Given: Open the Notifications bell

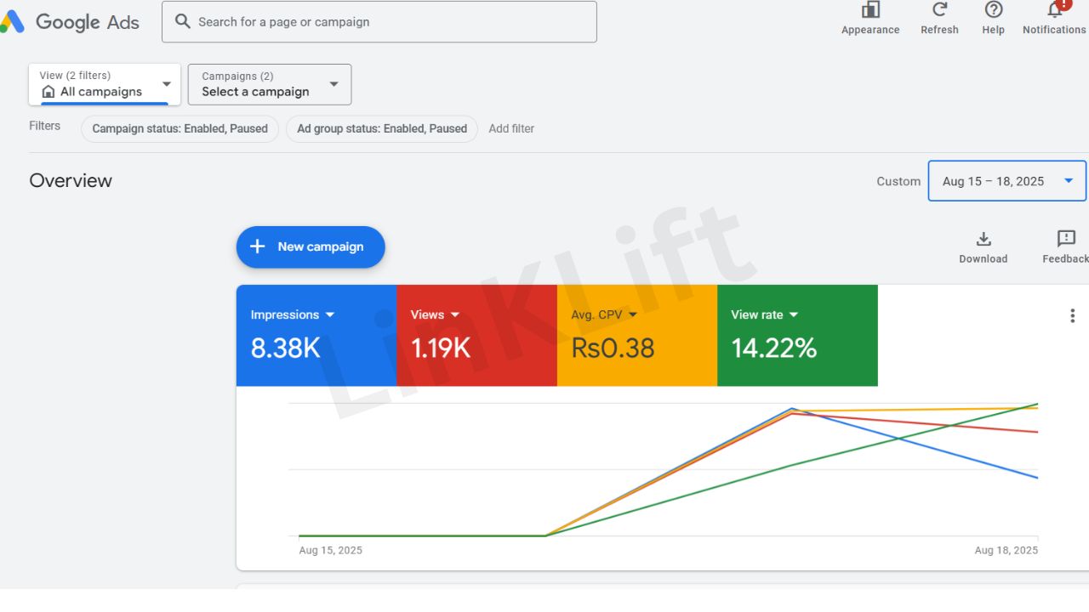Looking at the screenshot, I should [1055, 11].
